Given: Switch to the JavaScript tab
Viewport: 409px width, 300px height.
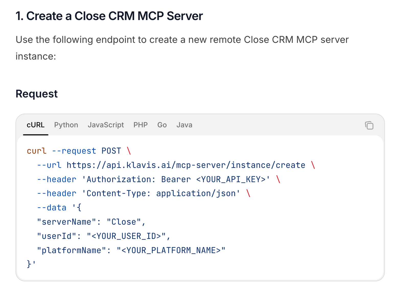Looking at the screenshot, I should [x=106, y=125].
